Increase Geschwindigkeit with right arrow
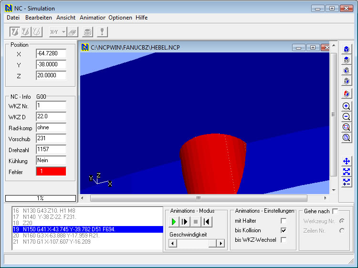358x268 pixels. [x=221, y=243]
